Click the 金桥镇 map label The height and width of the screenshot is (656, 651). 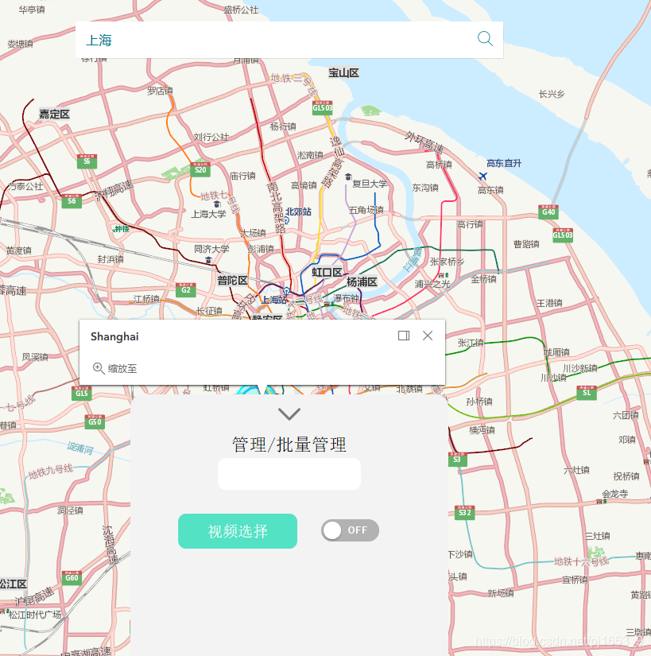484,279
